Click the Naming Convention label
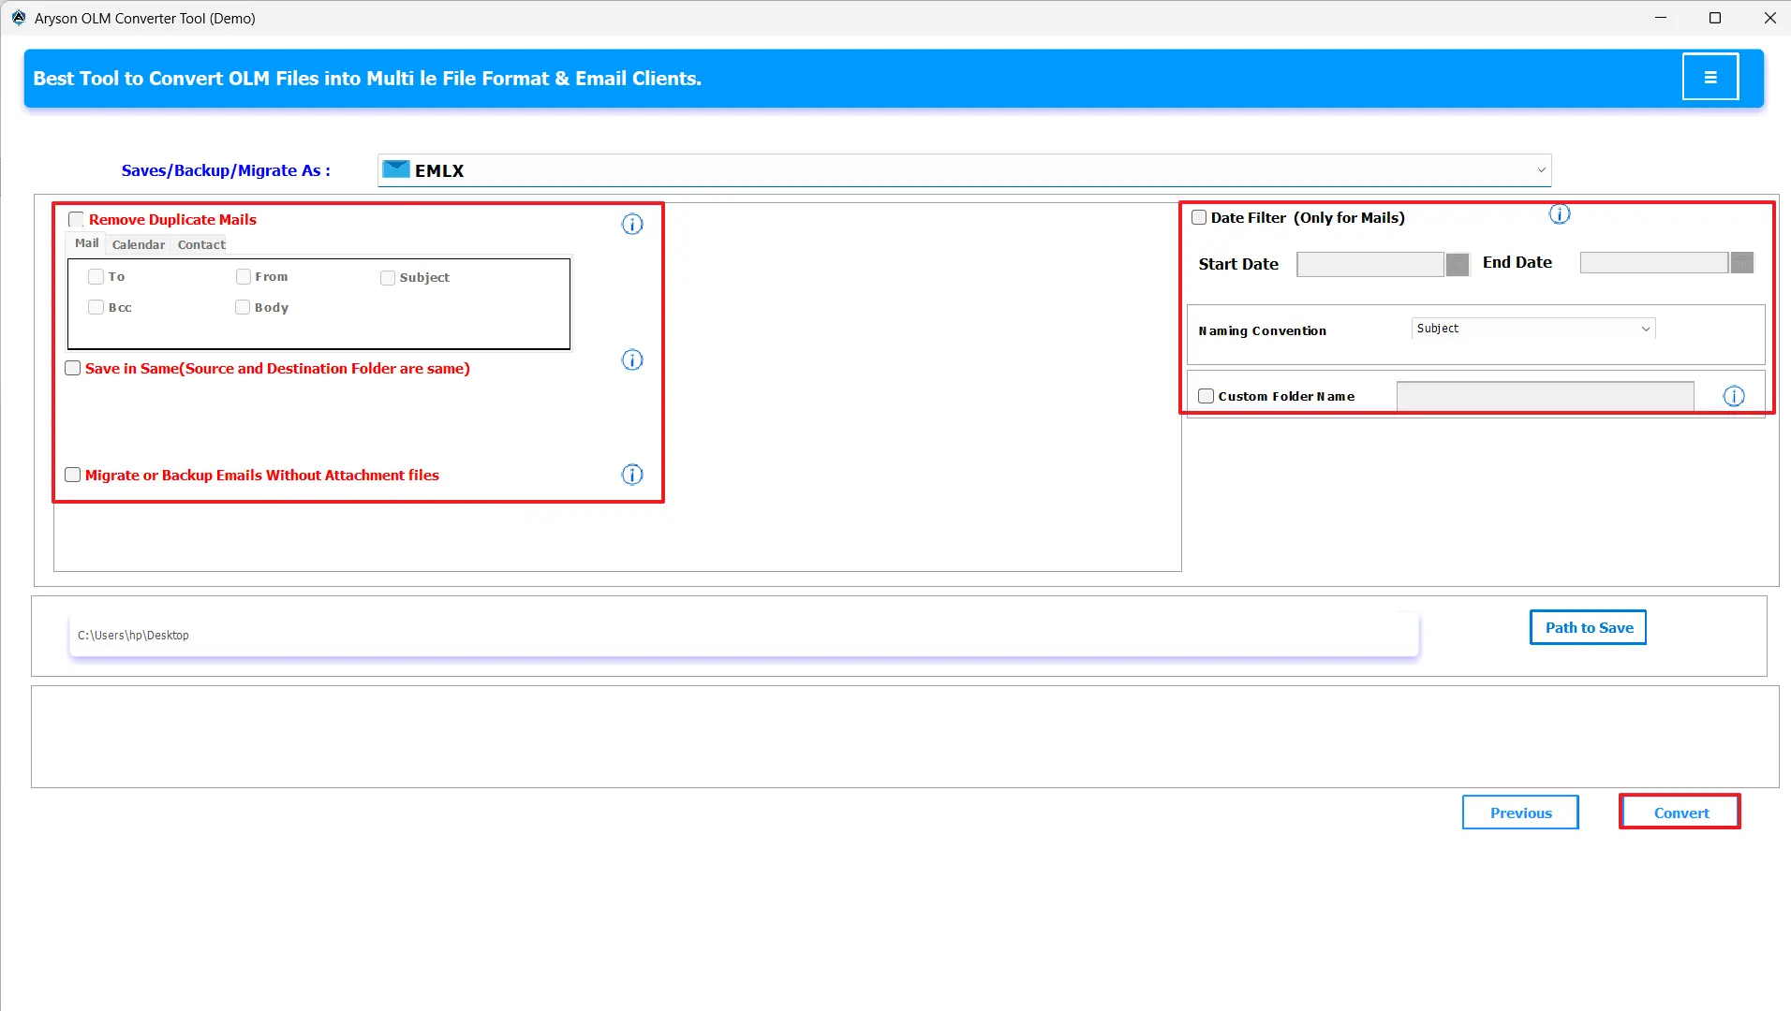This screenshot has width=1791, height=1011. coord(1262,330)
